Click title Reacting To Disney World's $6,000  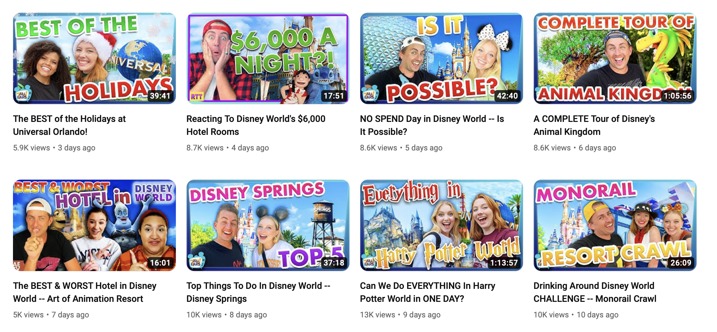pyautogui.click(x=256, y=125)
